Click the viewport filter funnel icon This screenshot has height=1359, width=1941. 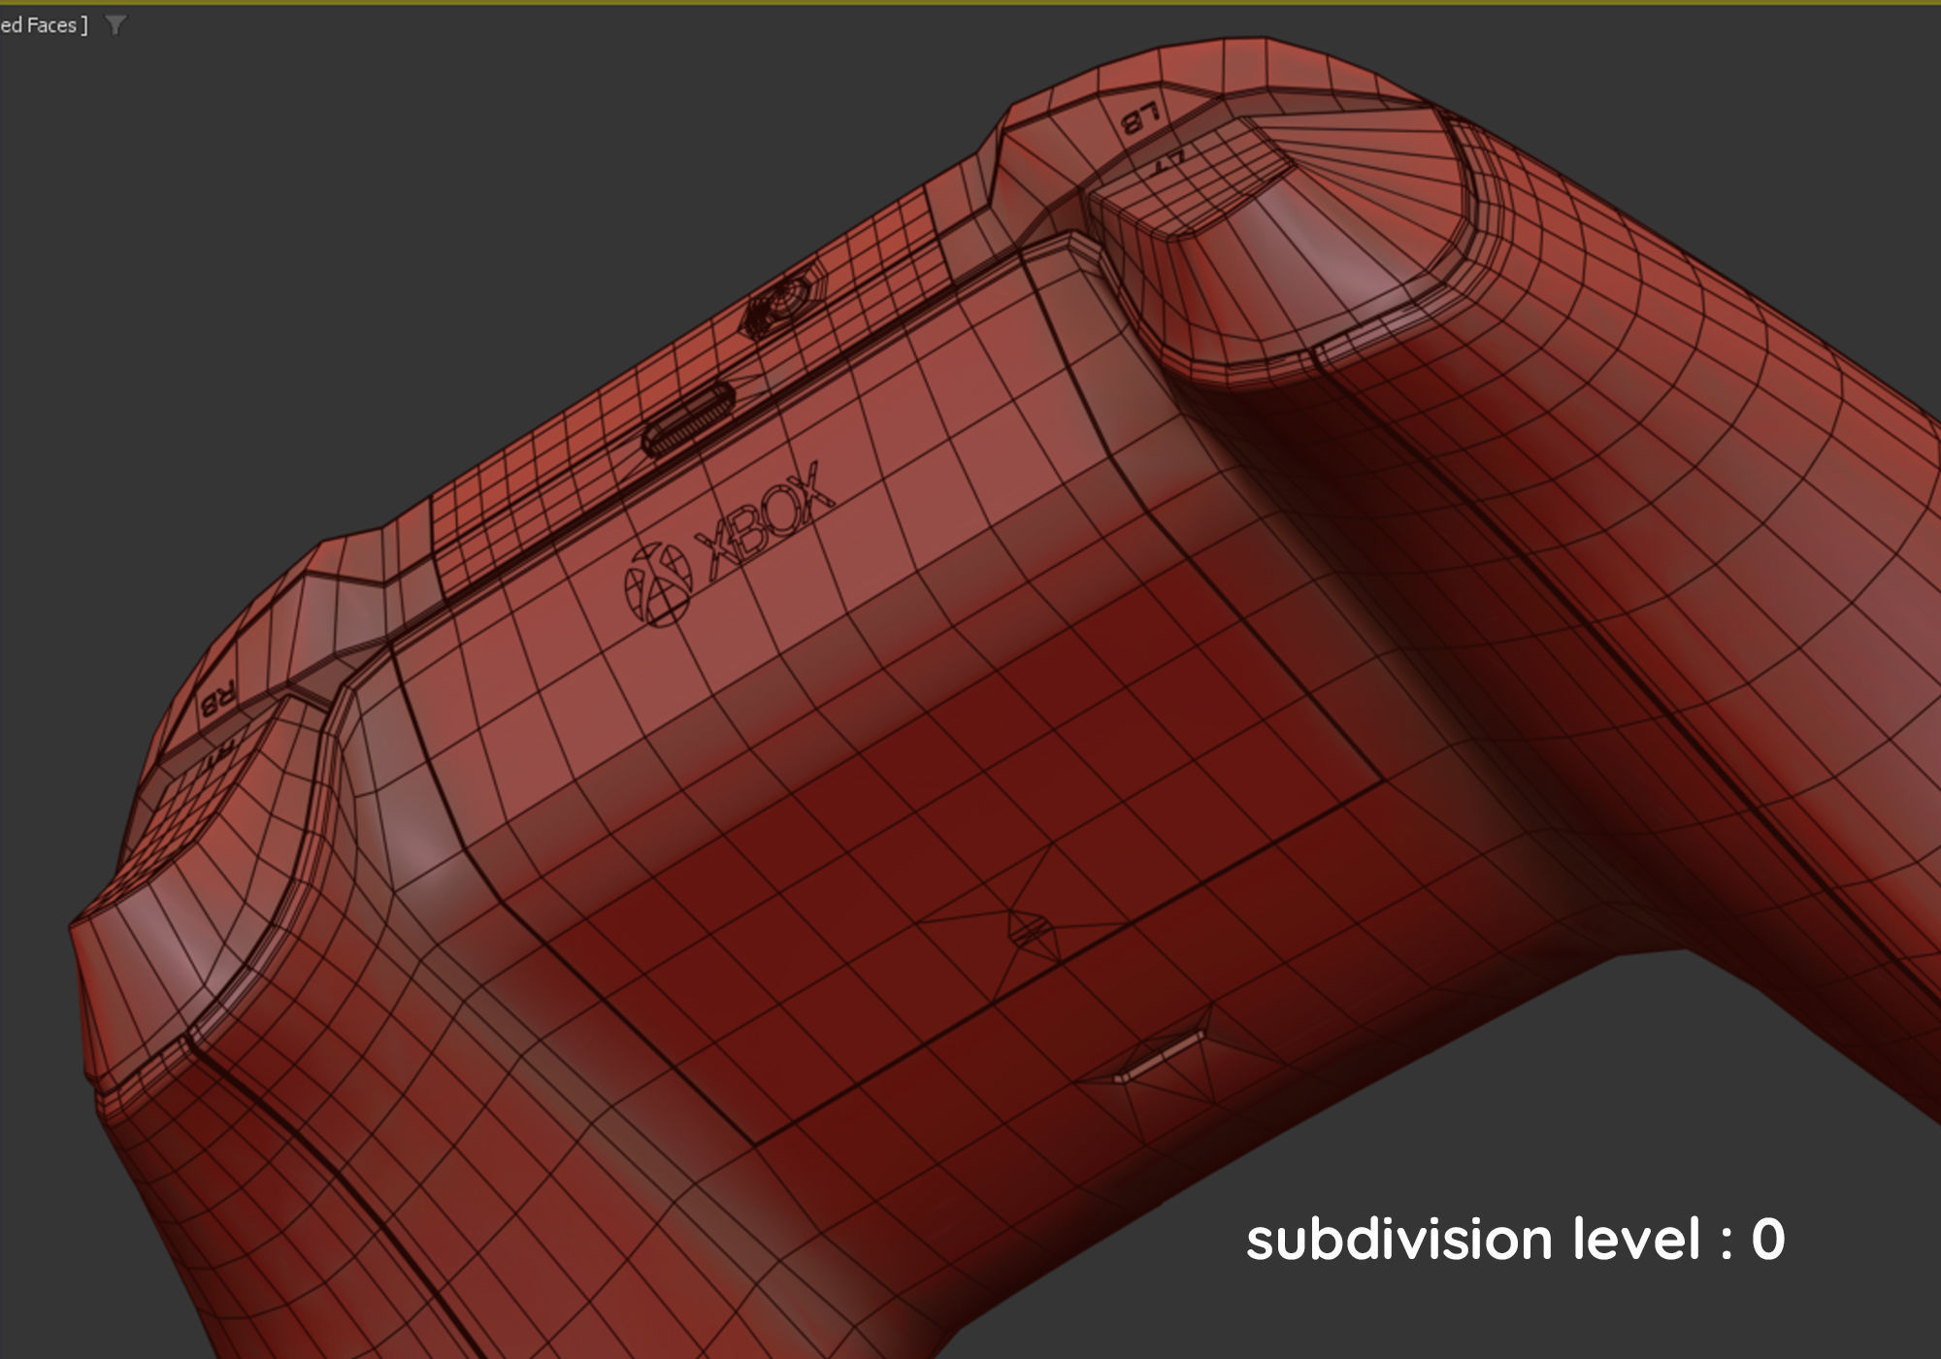[x=115, y=25]
